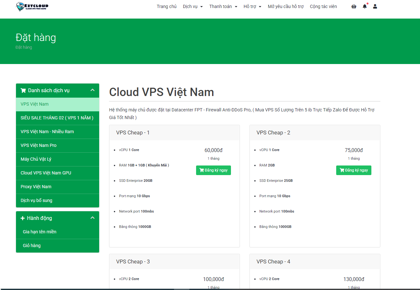Open the Hỗ trợ dropdown menu
Viewport: 420px width, 290px height.
(x=252, y=6)
